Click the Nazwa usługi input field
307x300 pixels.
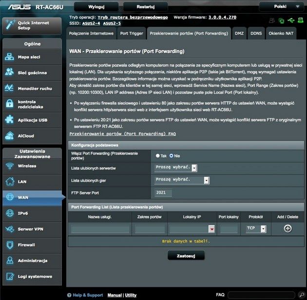tap(100, 229)
